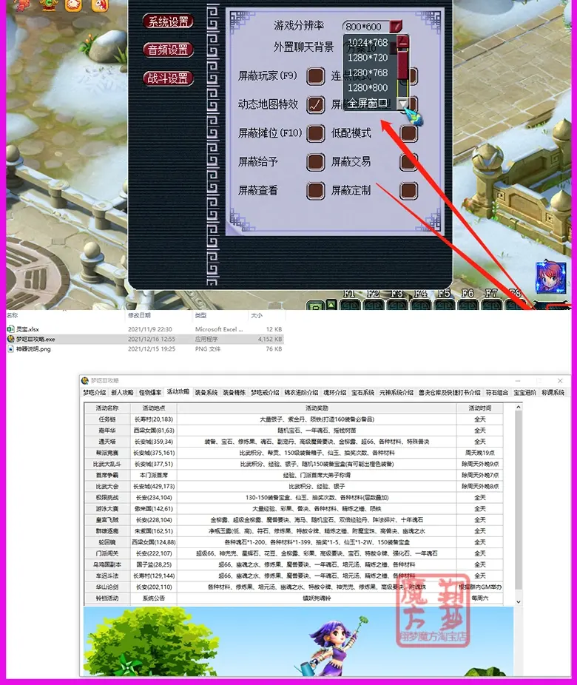Click the green C badge game icon
The width and height of the screenshot is (577, 685).
[49, 4]
